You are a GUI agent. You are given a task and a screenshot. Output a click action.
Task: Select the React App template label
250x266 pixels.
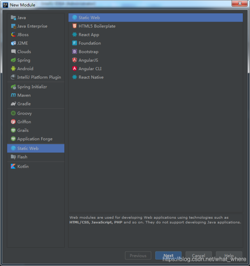tap(89, 35)
